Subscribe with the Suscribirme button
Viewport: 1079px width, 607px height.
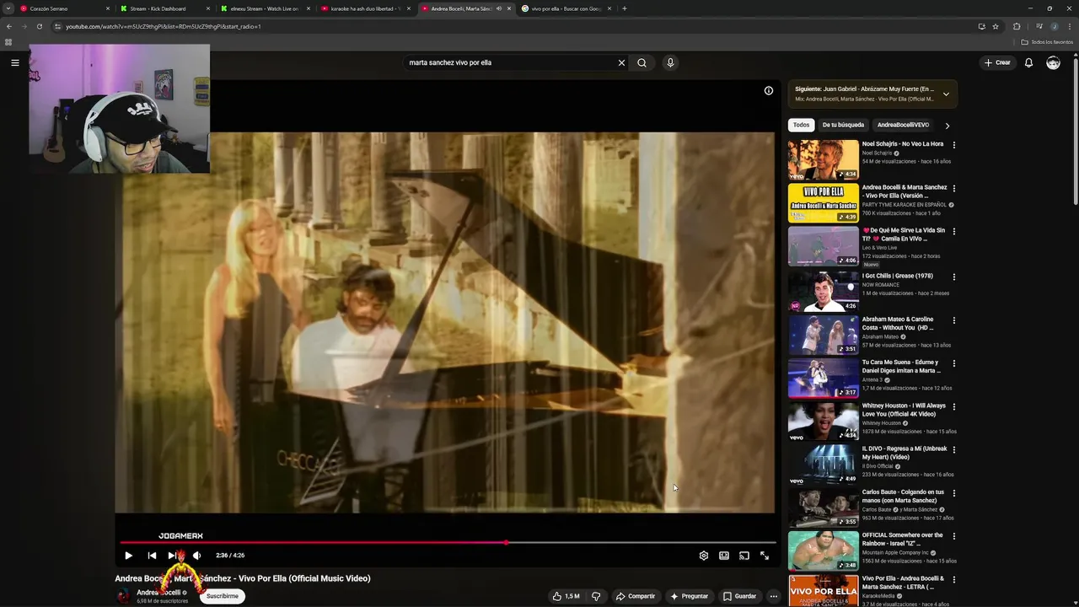pos(223,596)
